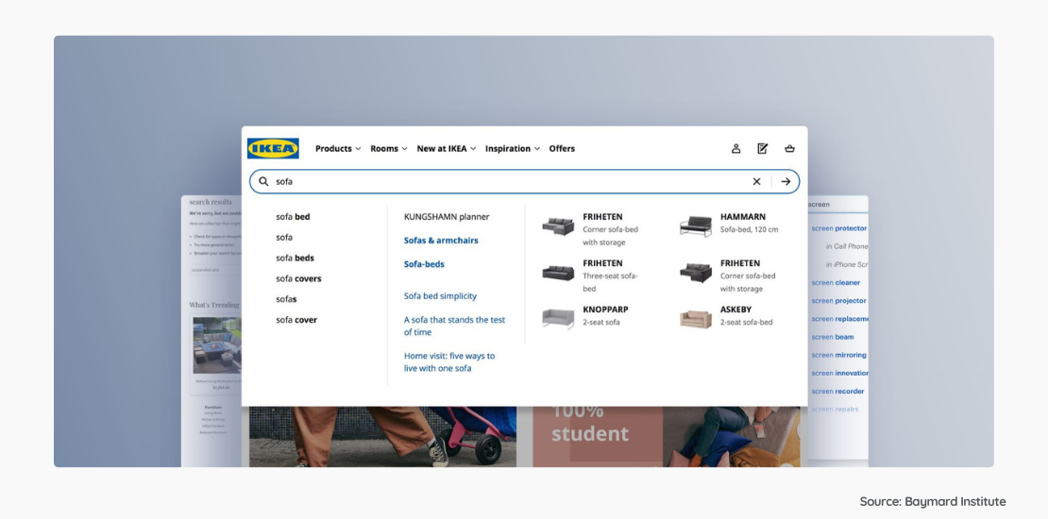Open the FRIHETEN Three-seat sofa-bed thumbnail
Screen dimensions: 1048x519
(x=558, y=273)
